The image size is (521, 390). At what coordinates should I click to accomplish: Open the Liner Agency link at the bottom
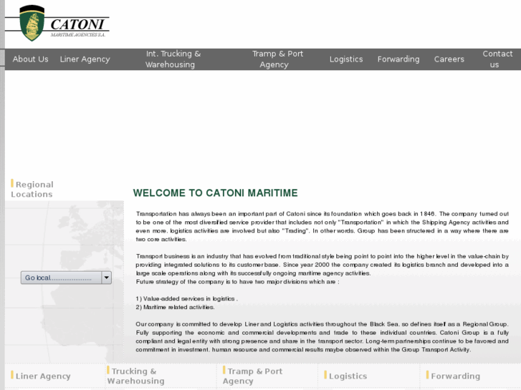coord(41,376)
